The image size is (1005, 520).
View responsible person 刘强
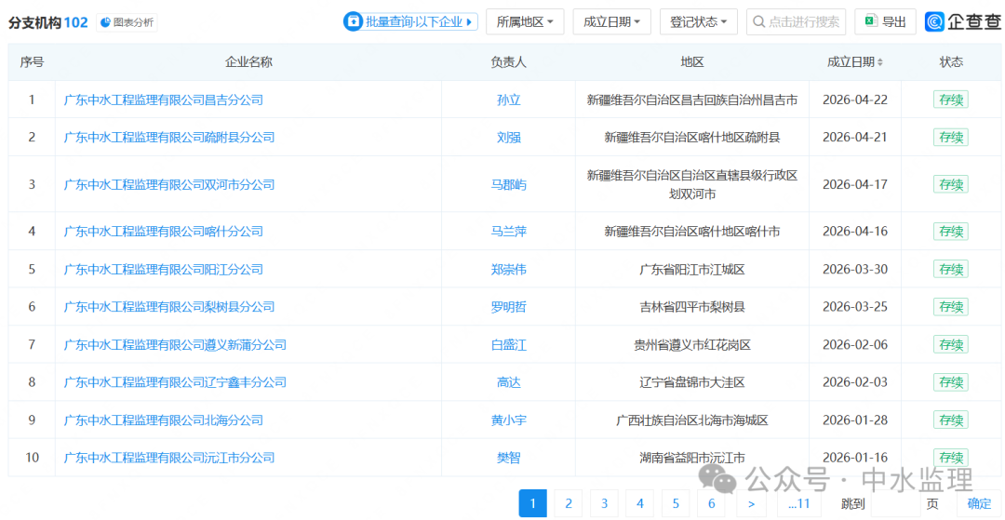click(508, 137)
